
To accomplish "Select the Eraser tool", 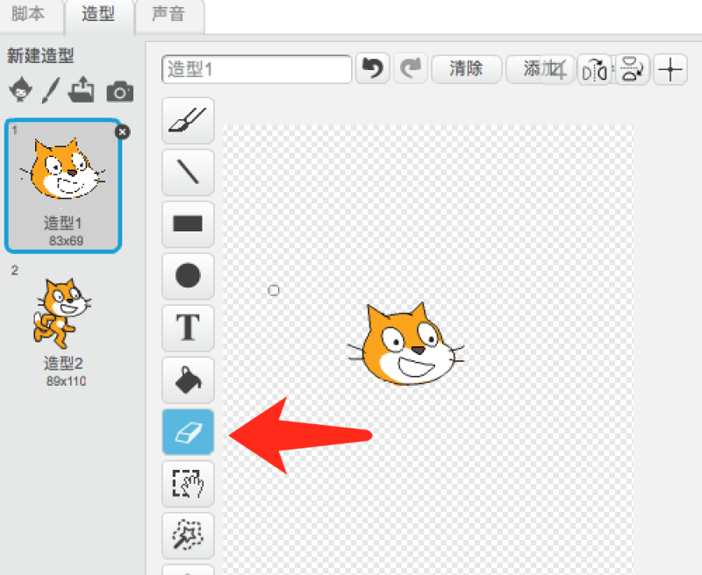I will (188, 431).
